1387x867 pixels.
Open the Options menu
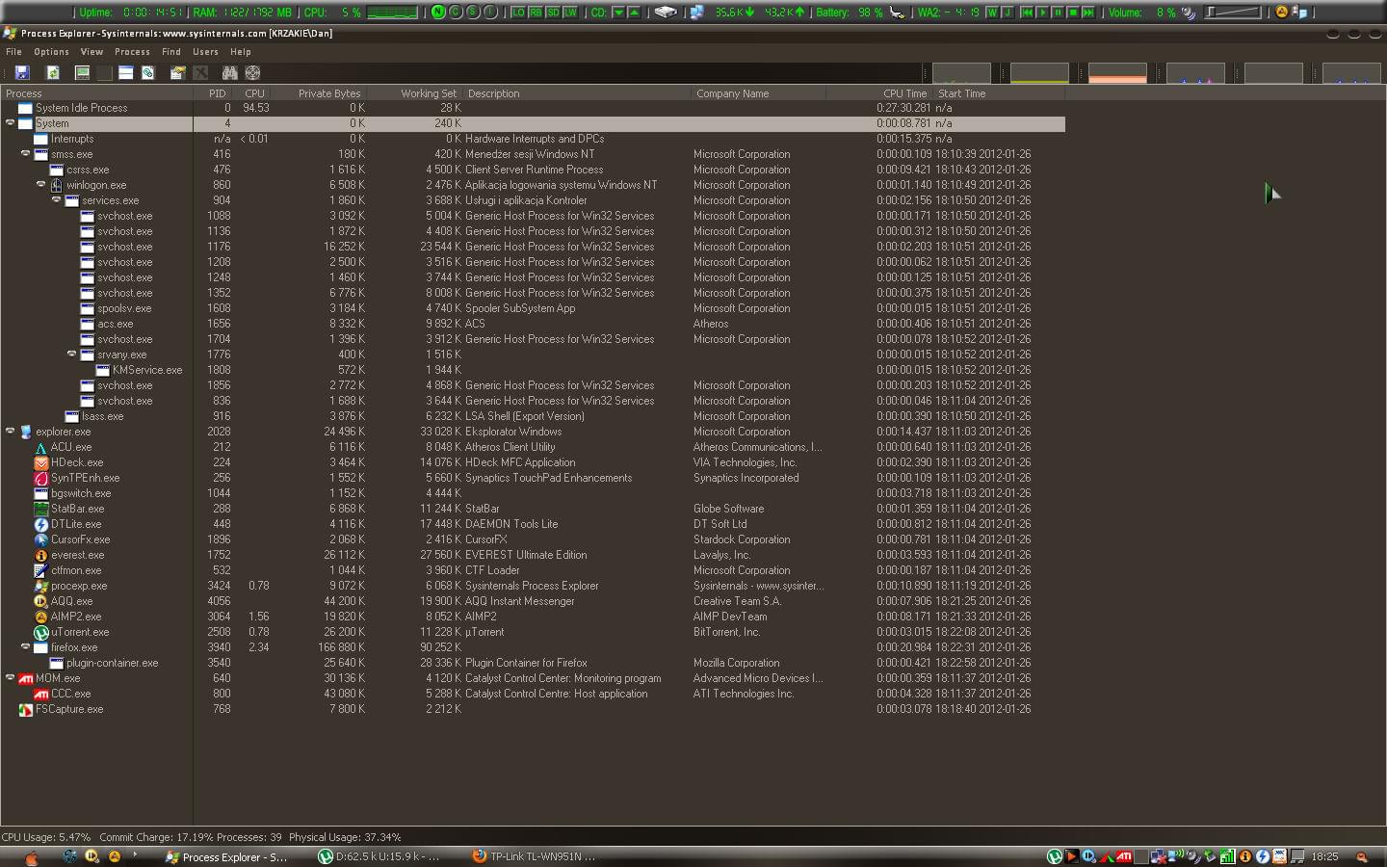[x=51, y=52]
